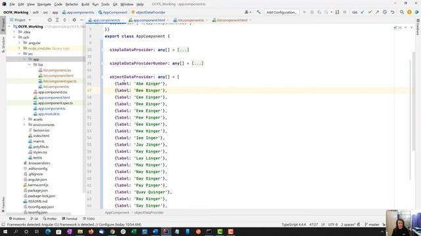
Task: Open Project panel settings gear
Action: (74, 20)
